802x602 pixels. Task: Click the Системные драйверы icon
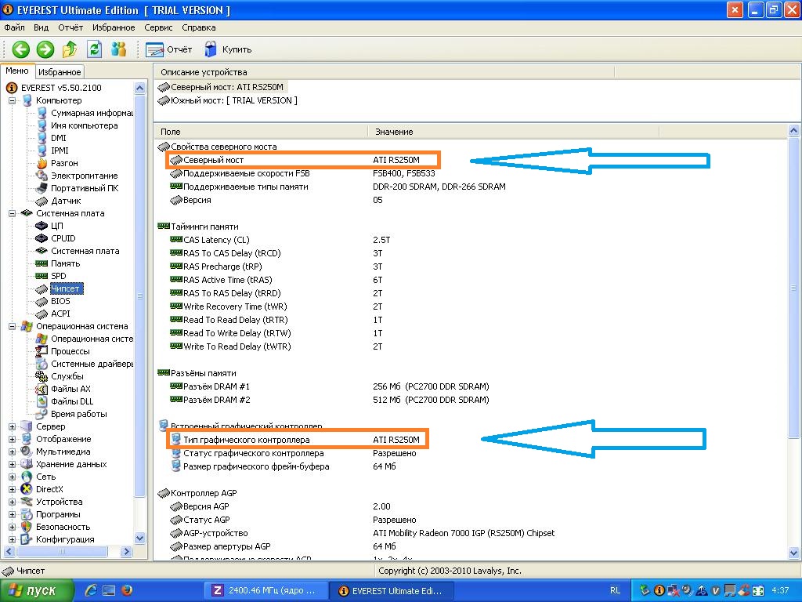pos(42,364)
